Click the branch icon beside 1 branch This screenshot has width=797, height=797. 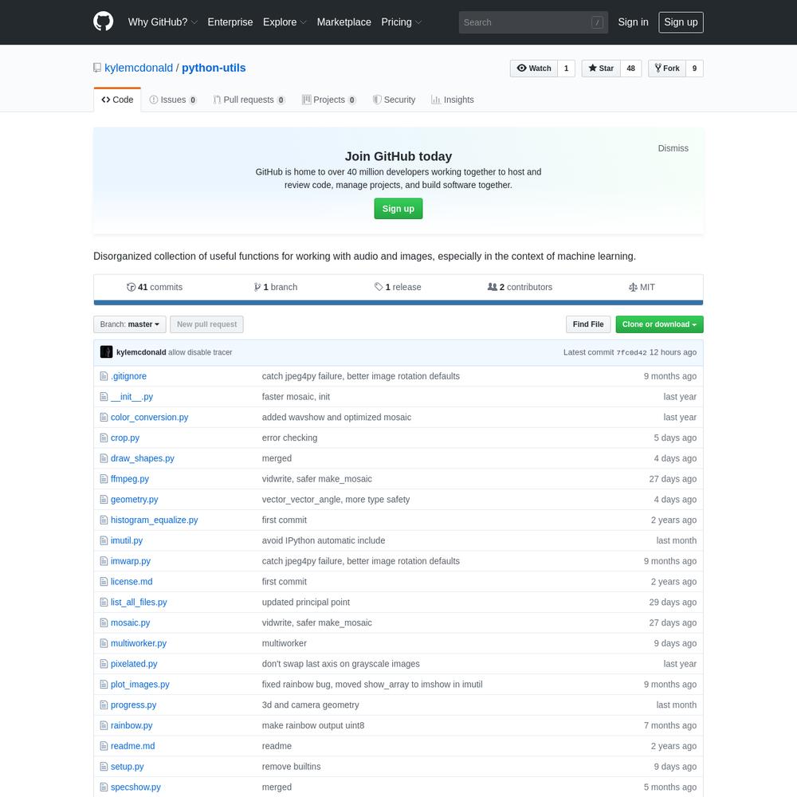tap(257, 287)
